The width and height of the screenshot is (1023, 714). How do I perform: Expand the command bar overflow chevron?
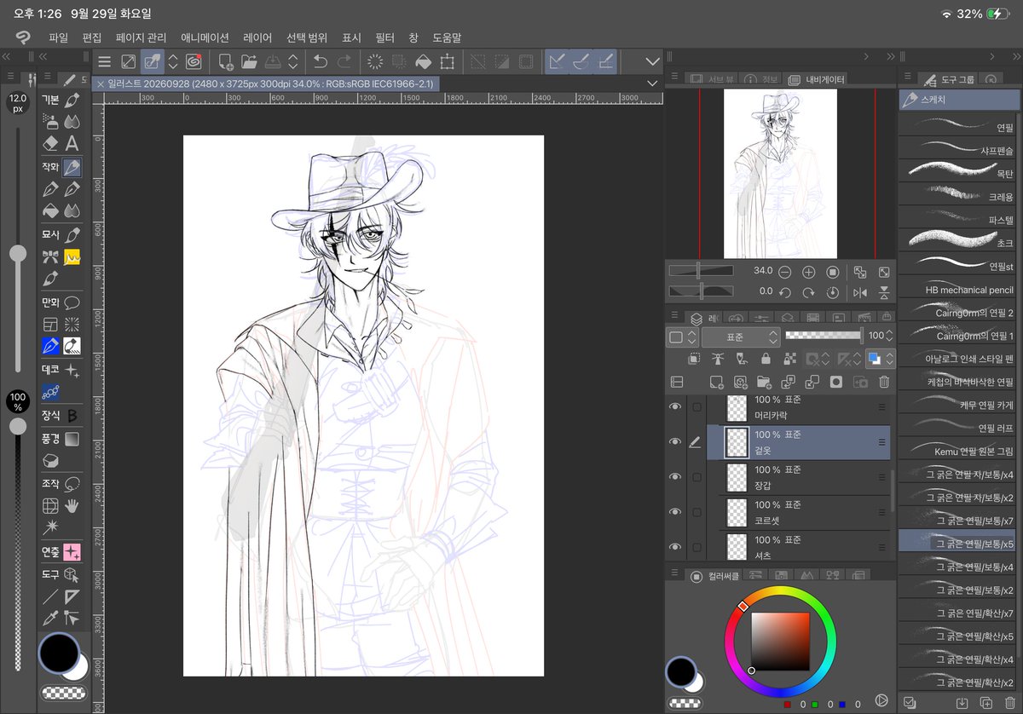click(653, 61)
